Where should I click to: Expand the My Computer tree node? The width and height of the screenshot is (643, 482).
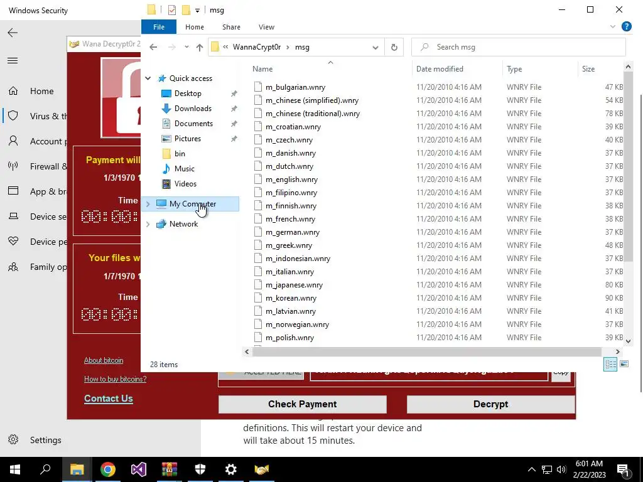click(148, 204)
